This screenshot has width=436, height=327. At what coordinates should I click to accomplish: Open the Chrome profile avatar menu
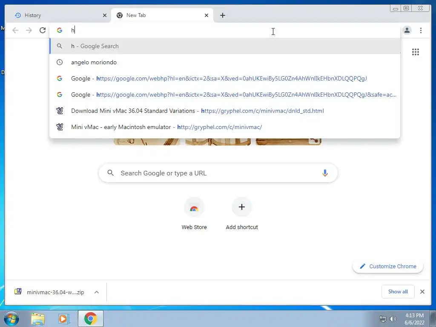(x=407, y=30)
